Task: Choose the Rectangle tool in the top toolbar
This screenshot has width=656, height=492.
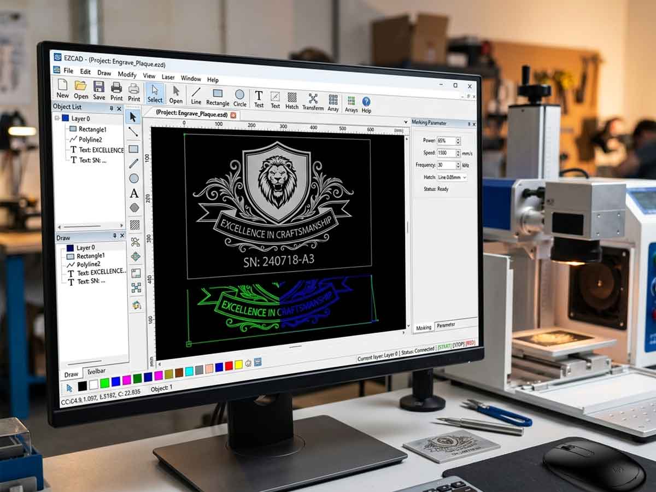Action: [x=218, y=97]
